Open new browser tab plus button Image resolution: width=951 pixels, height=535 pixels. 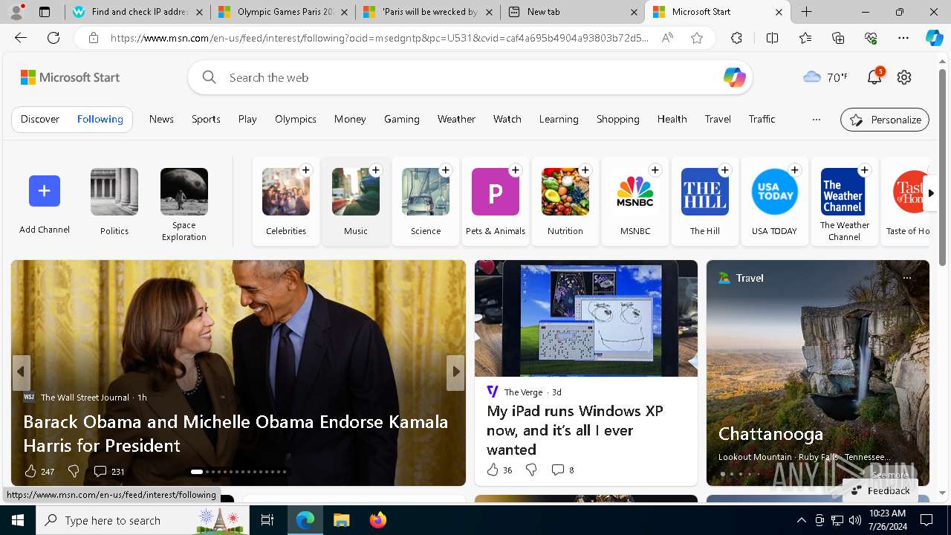807,12
